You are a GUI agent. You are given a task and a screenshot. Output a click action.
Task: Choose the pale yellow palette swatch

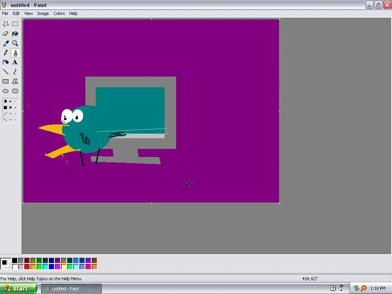[64, 267]
